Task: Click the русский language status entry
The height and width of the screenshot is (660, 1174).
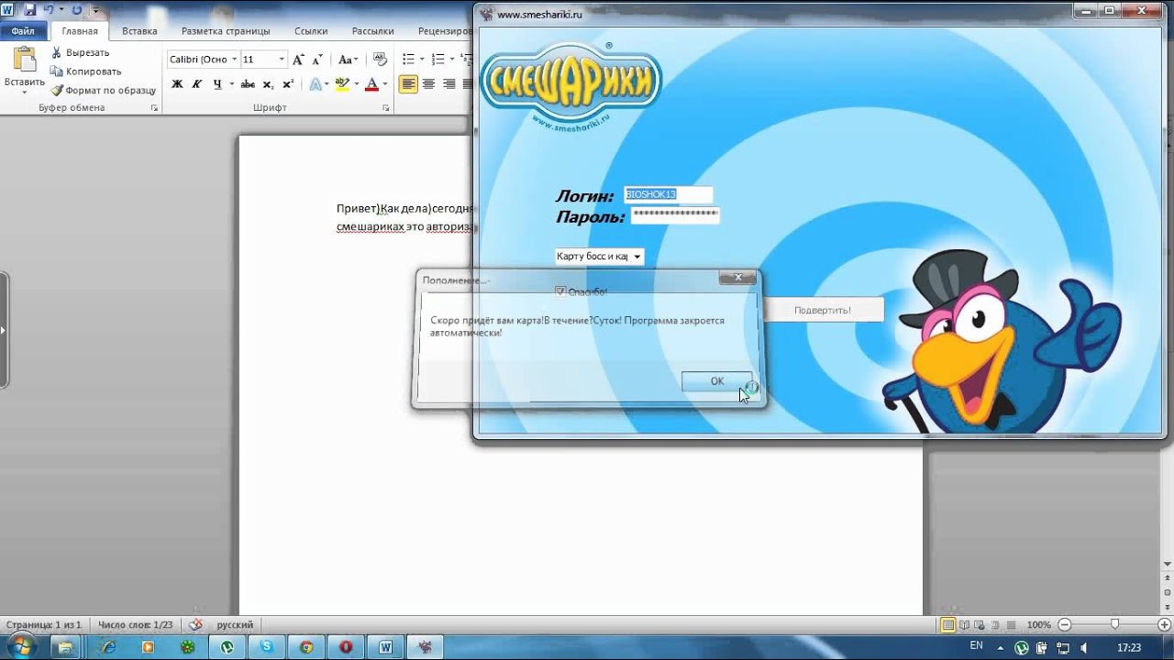Action: point(235,625)
